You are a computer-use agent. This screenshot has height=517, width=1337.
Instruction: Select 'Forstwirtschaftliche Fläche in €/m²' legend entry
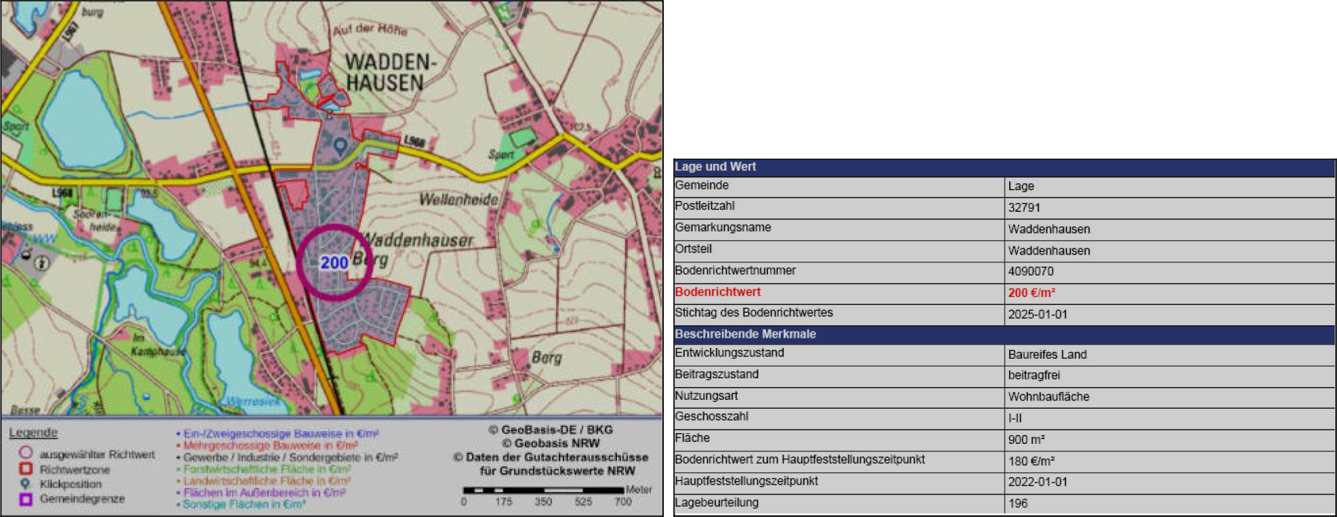(x=263, y=469)
